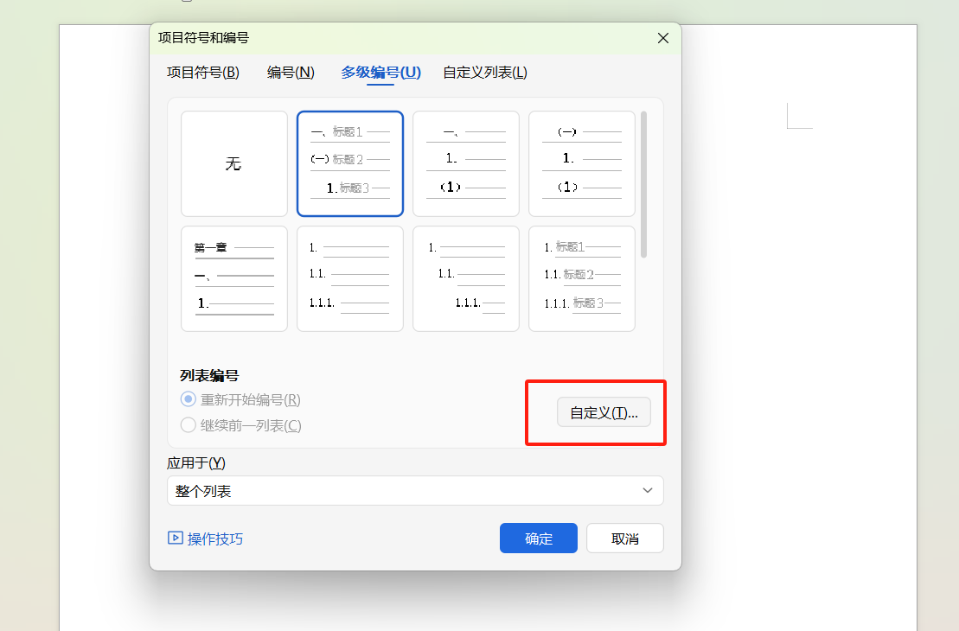
Task: Select the 1. 标题1 heading numbering style
Action: (x=581, y=278)
